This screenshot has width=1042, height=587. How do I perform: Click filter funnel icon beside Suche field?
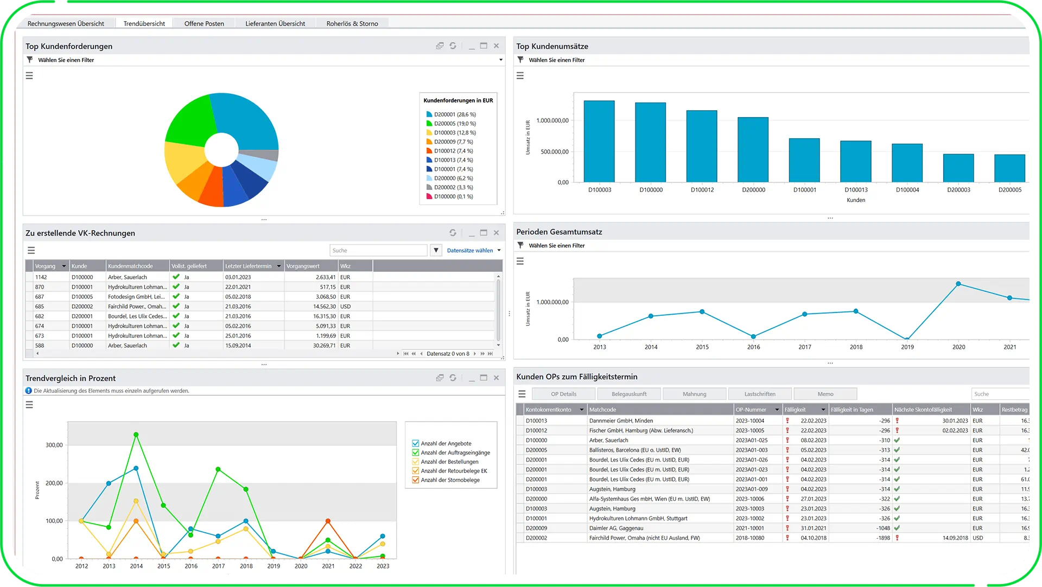(436, 251)
